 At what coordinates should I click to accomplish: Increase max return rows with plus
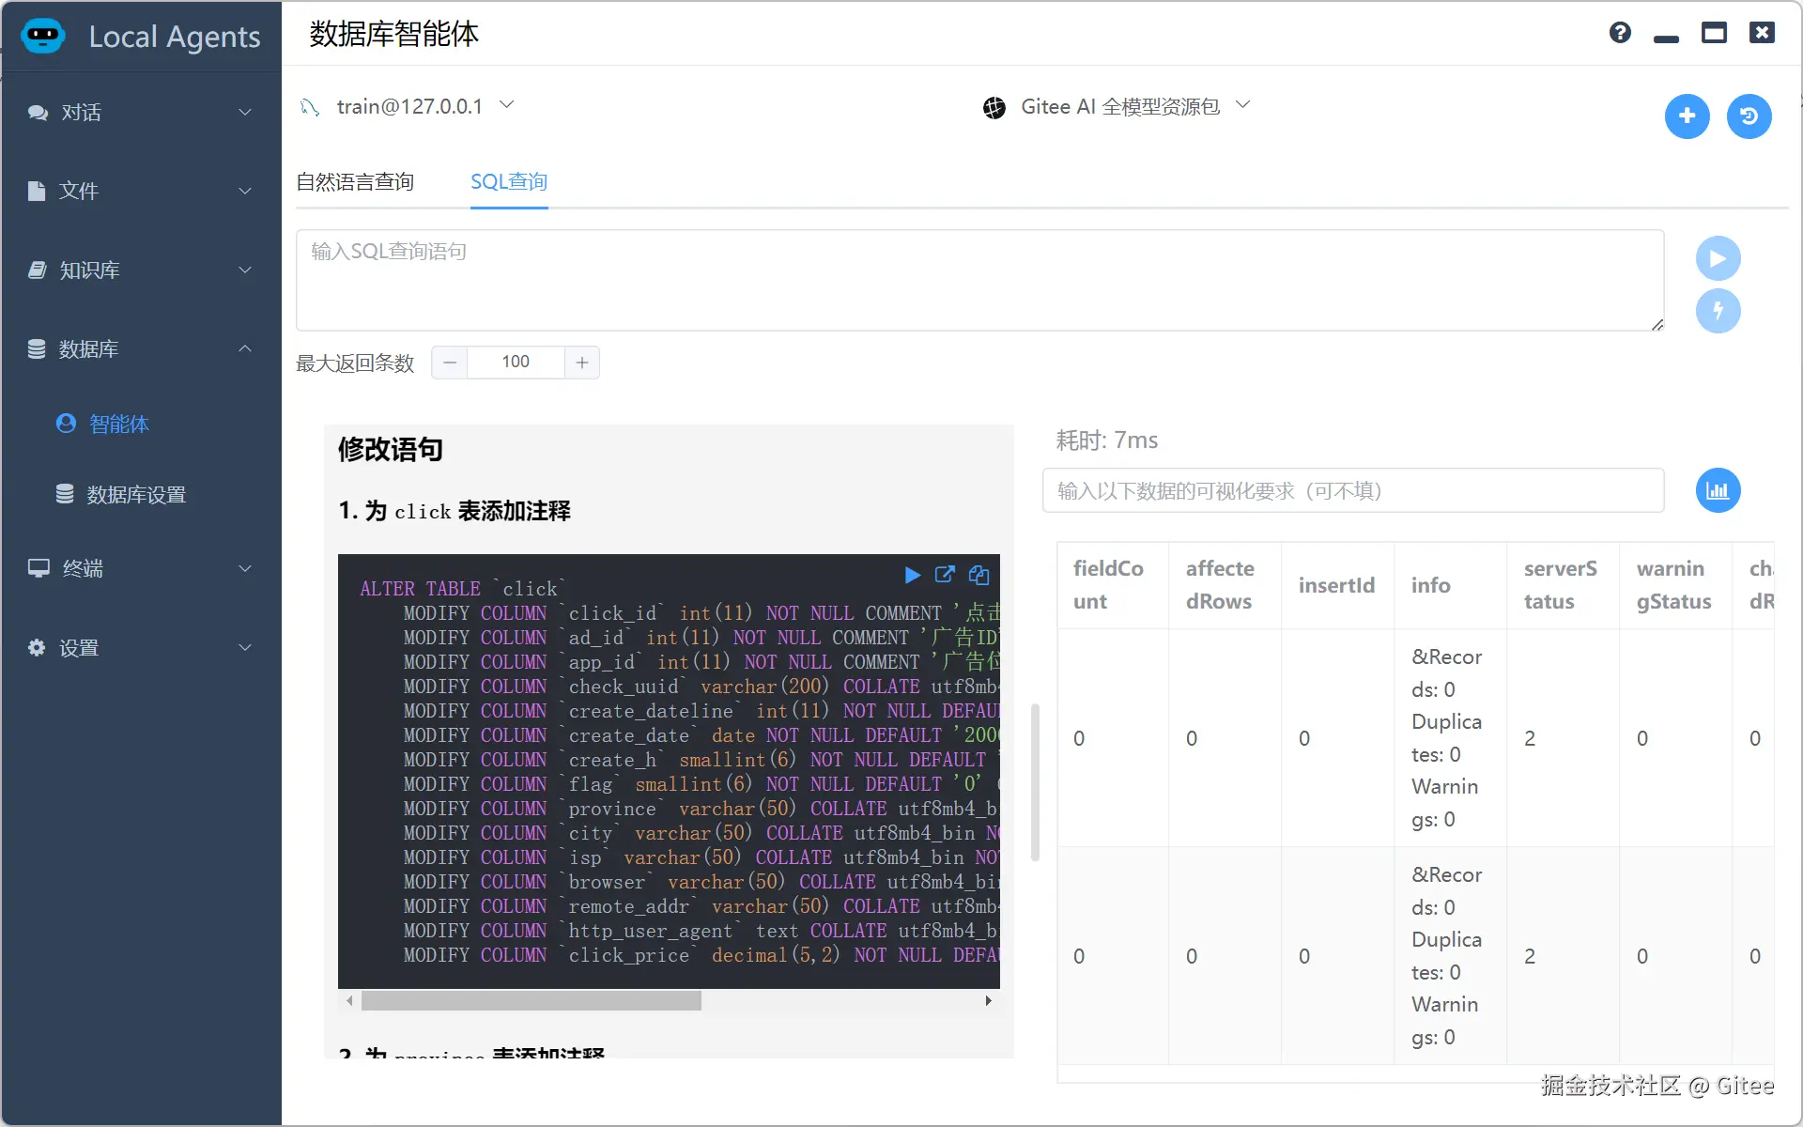coord(582,363)
